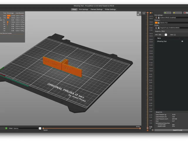Click the vertical layer slider bottom thumb
The image size is (188, 141).
[x=147, y=128]
